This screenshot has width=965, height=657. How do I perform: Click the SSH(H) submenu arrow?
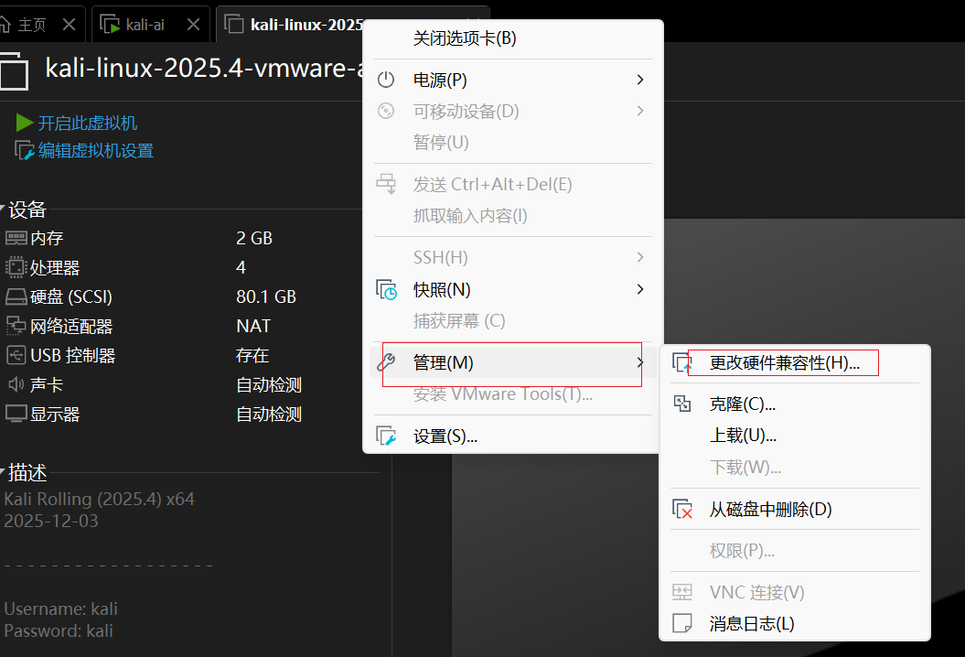click(640, 257)
